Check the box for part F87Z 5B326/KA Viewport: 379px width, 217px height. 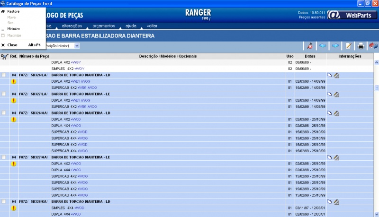coord(4,201)
